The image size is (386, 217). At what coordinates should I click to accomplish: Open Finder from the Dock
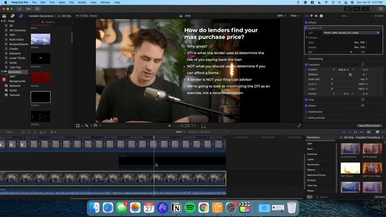pos(94,207)
